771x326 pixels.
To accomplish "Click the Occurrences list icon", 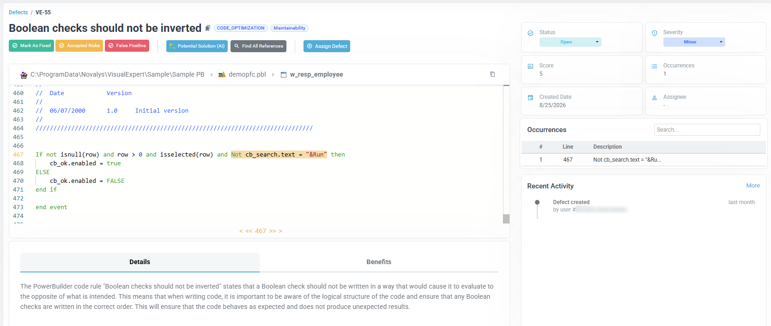I will pyautogui.click(x=654, y=66).
